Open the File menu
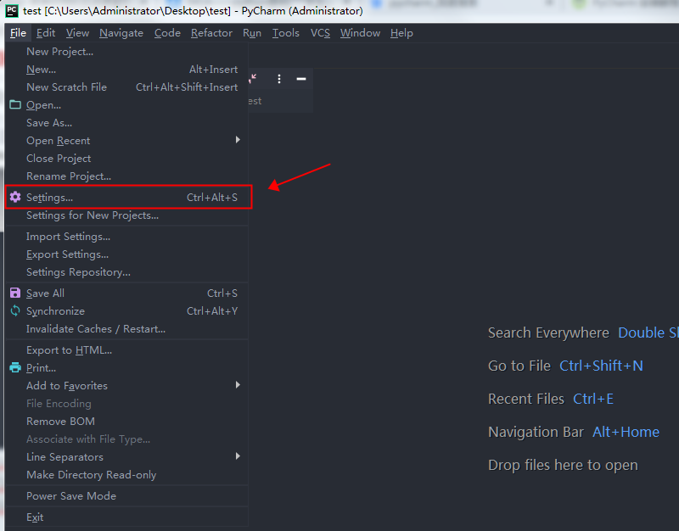 [x=18, y=33]
